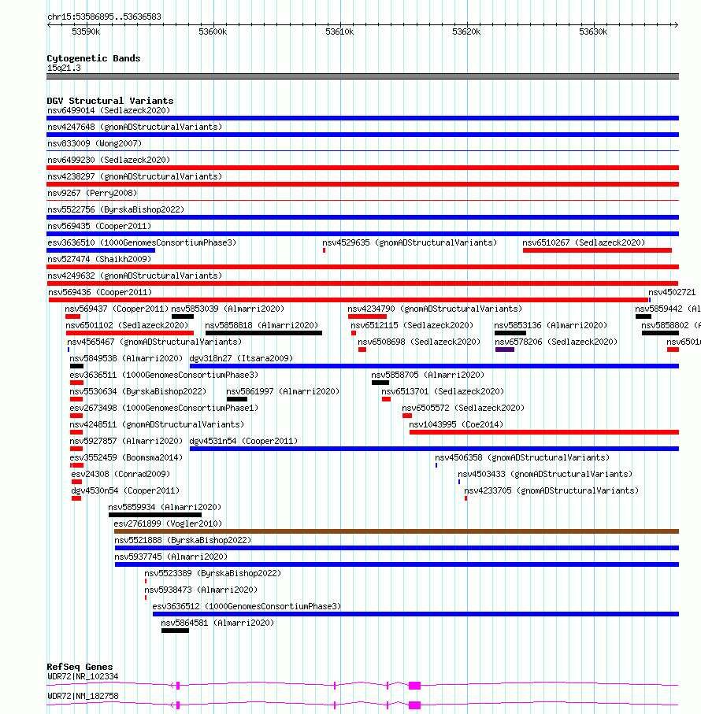Viewport: 701px width, 714px height.
Task: Click nsv6499230 (Sedlazeck2020) label
Action: tap(109, 160)
